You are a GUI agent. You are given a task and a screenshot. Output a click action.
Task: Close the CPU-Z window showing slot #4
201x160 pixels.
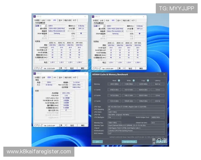[x=144, y=16]
